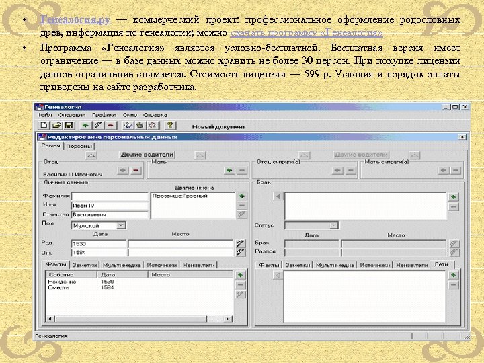Viewport: 484px width, 363px height.
Task: Open Заметки tab under personal data
Action: coord(85,265)
